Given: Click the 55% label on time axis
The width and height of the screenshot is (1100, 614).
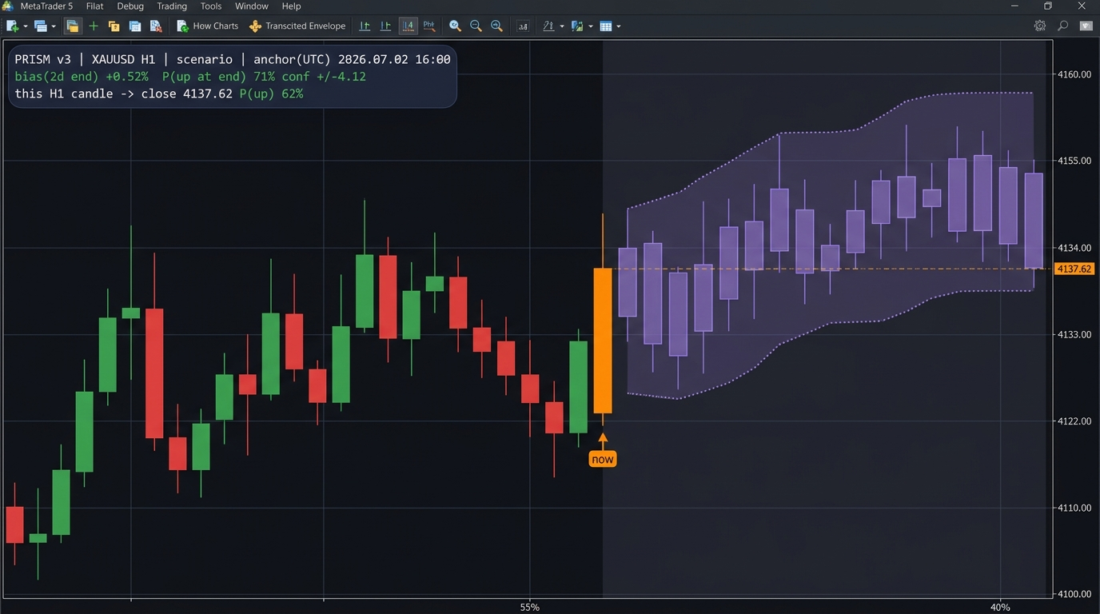Looking at the screenshot, I should pyautogui.click(x=529, y=607).
